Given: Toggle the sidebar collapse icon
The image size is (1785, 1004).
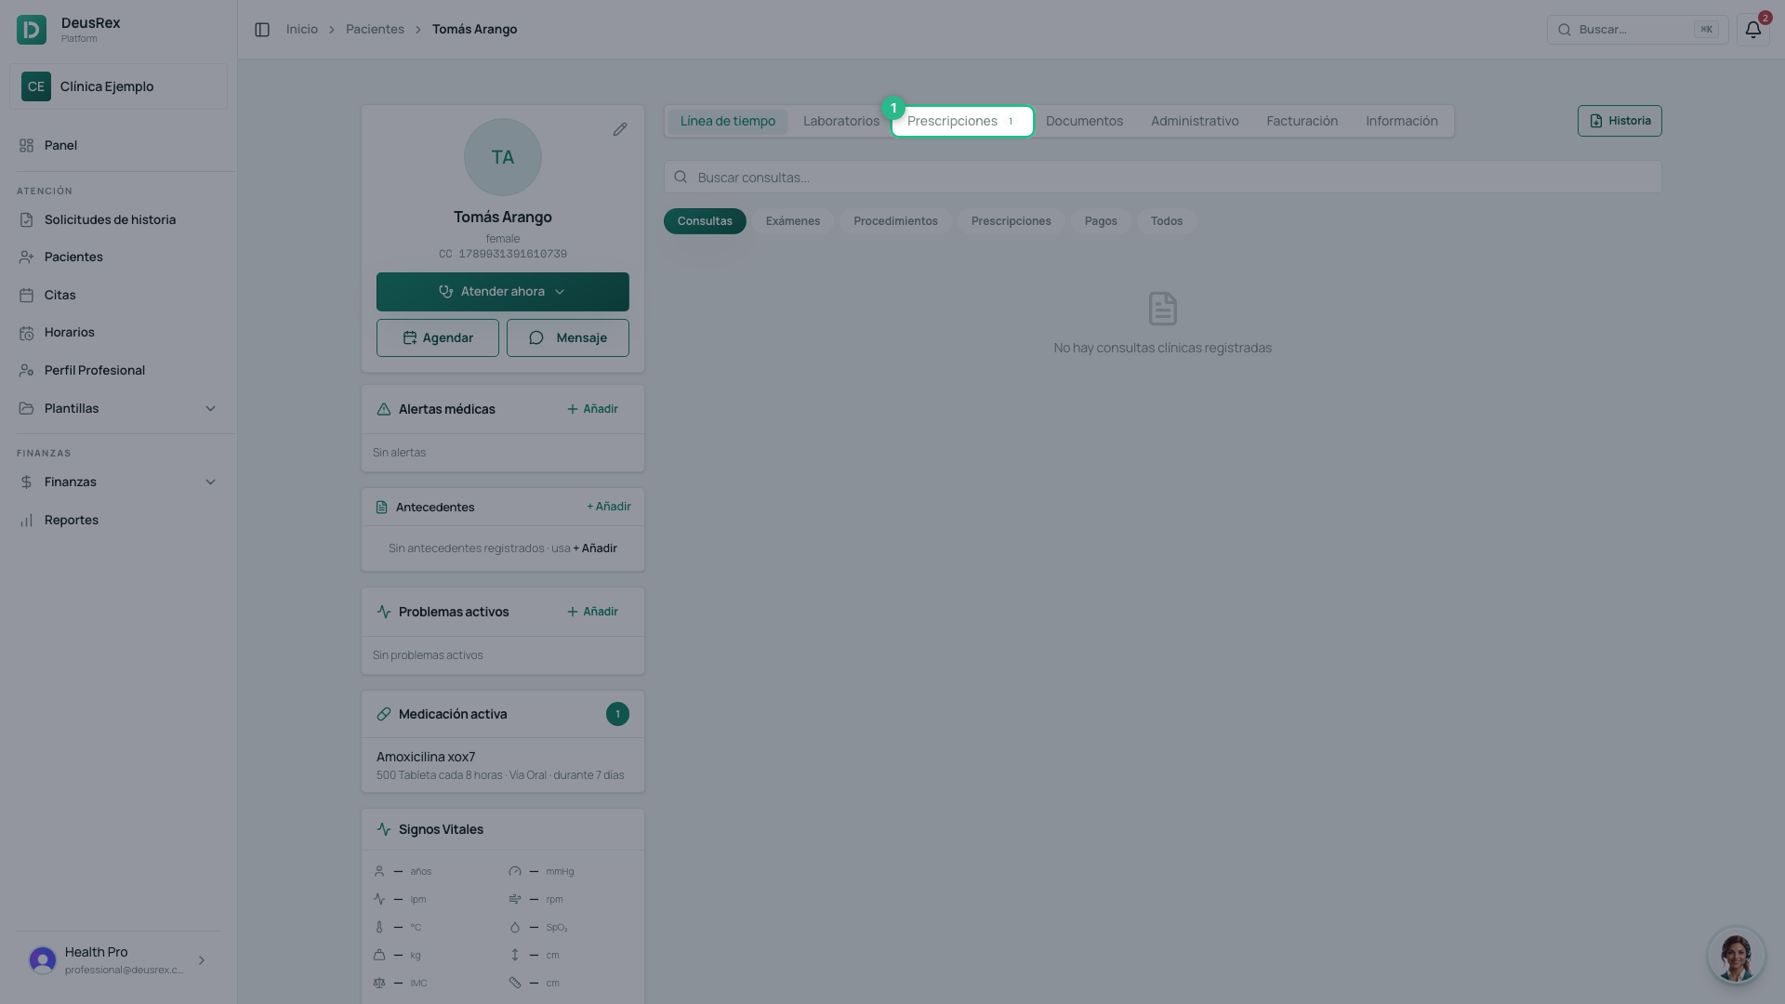Looking at the screenshot, I should click(x=262, y=30).
